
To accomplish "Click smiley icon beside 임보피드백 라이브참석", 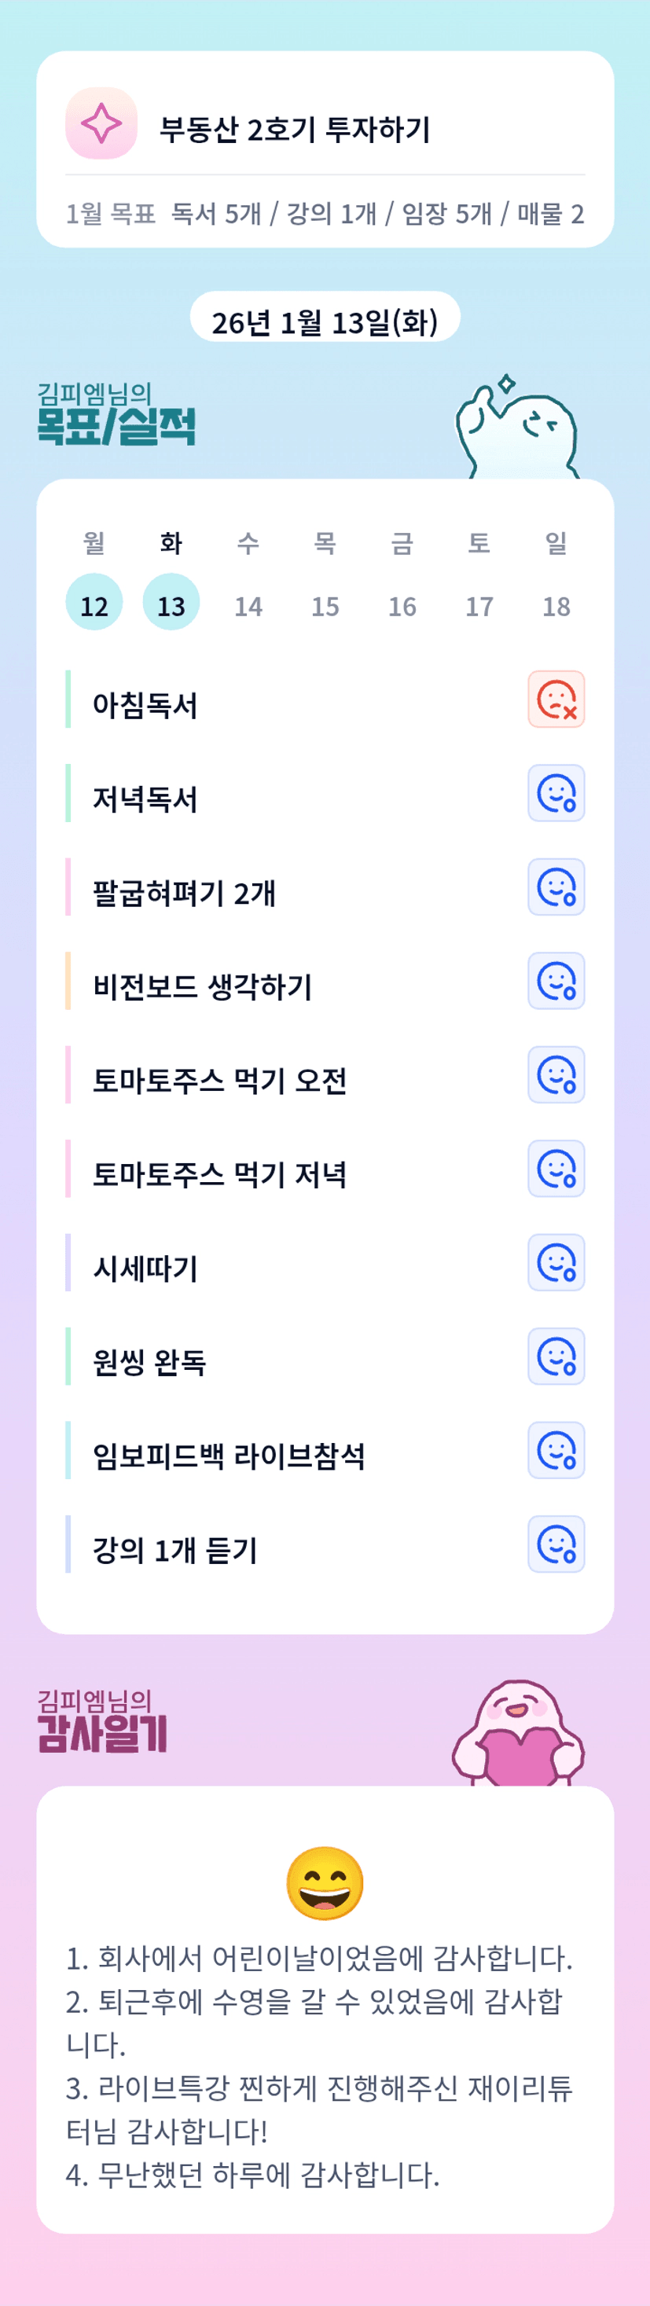I will [x=556, y=1451].
